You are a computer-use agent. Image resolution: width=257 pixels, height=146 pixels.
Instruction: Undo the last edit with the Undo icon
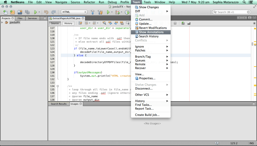coord(46,12)
